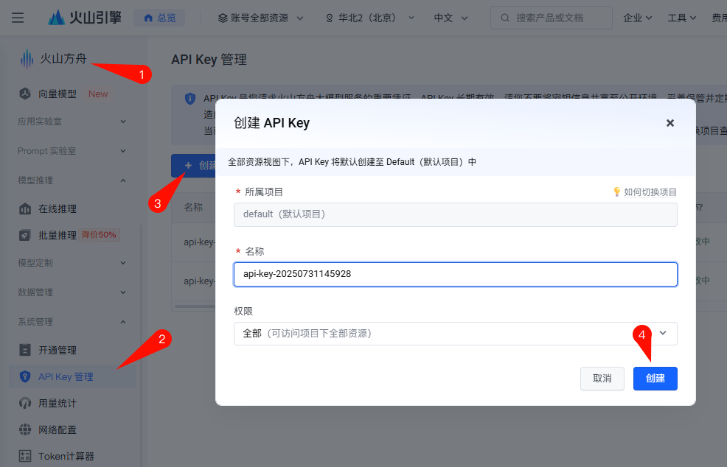Open the 权限 permission dropdown

(x=456, y=334)
